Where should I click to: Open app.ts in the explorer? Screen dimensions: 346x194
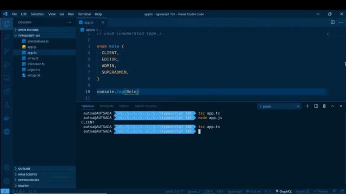[x=44, y=53]
